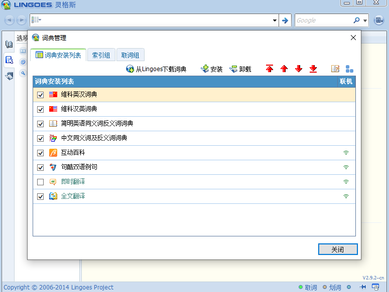Click the move-up red arrow icon
The height and width of the screenshot is (292, 389).
click(x=284, y=69)
